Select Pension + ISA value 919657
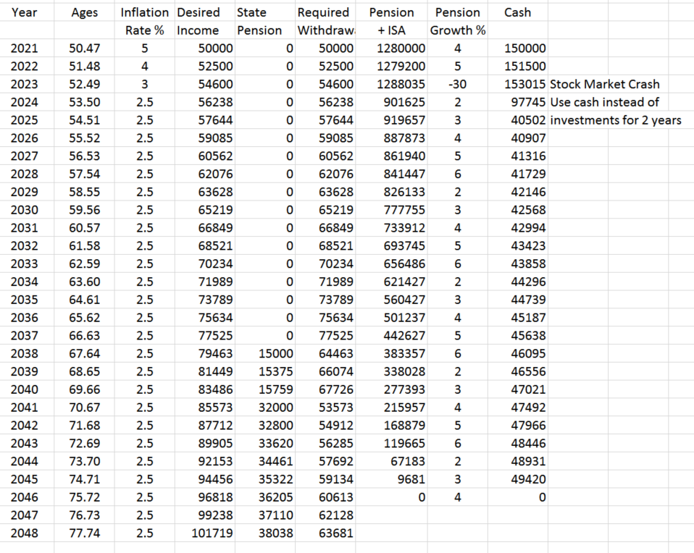 (x=391, y=120)
